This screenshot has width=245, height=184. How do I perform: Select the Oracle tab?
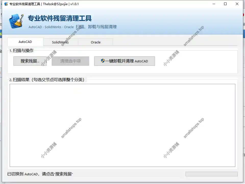(96, 42)
